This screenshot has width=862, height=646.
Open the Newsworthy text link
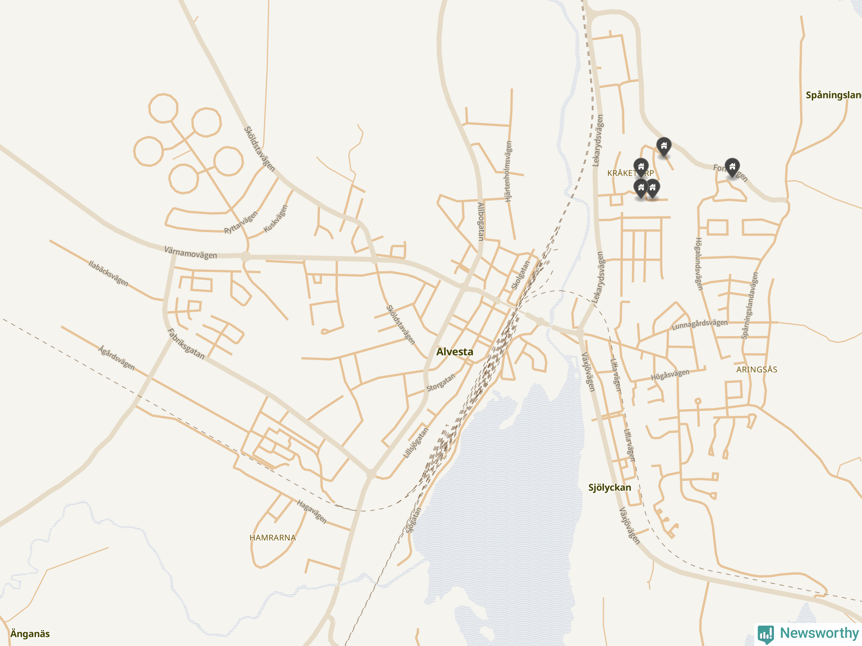(x=819, y=633)
